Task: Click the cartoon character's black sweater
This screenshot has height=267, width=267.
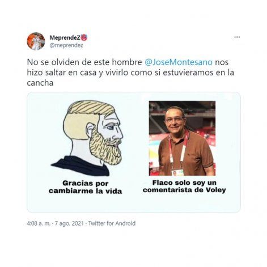Action: pyautogui.click(x=81, y=166)
